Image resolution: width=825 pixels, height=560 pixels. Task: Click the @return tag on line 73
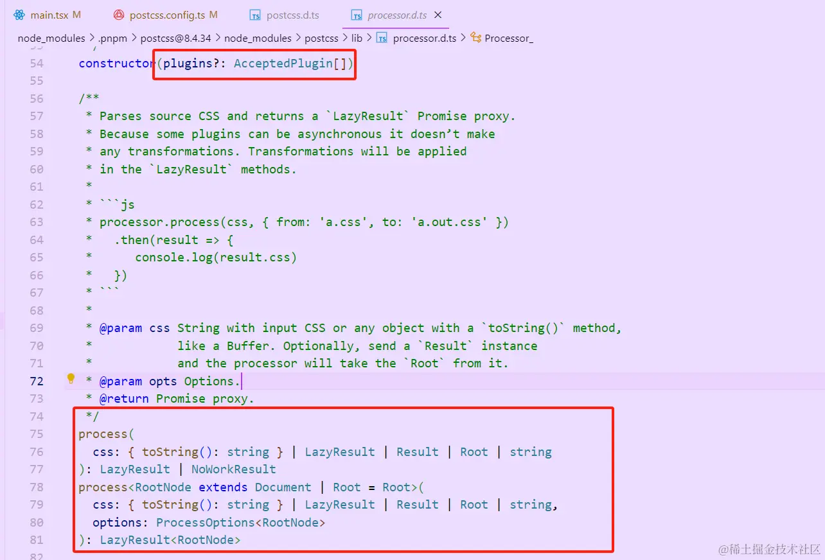[124, 399]
